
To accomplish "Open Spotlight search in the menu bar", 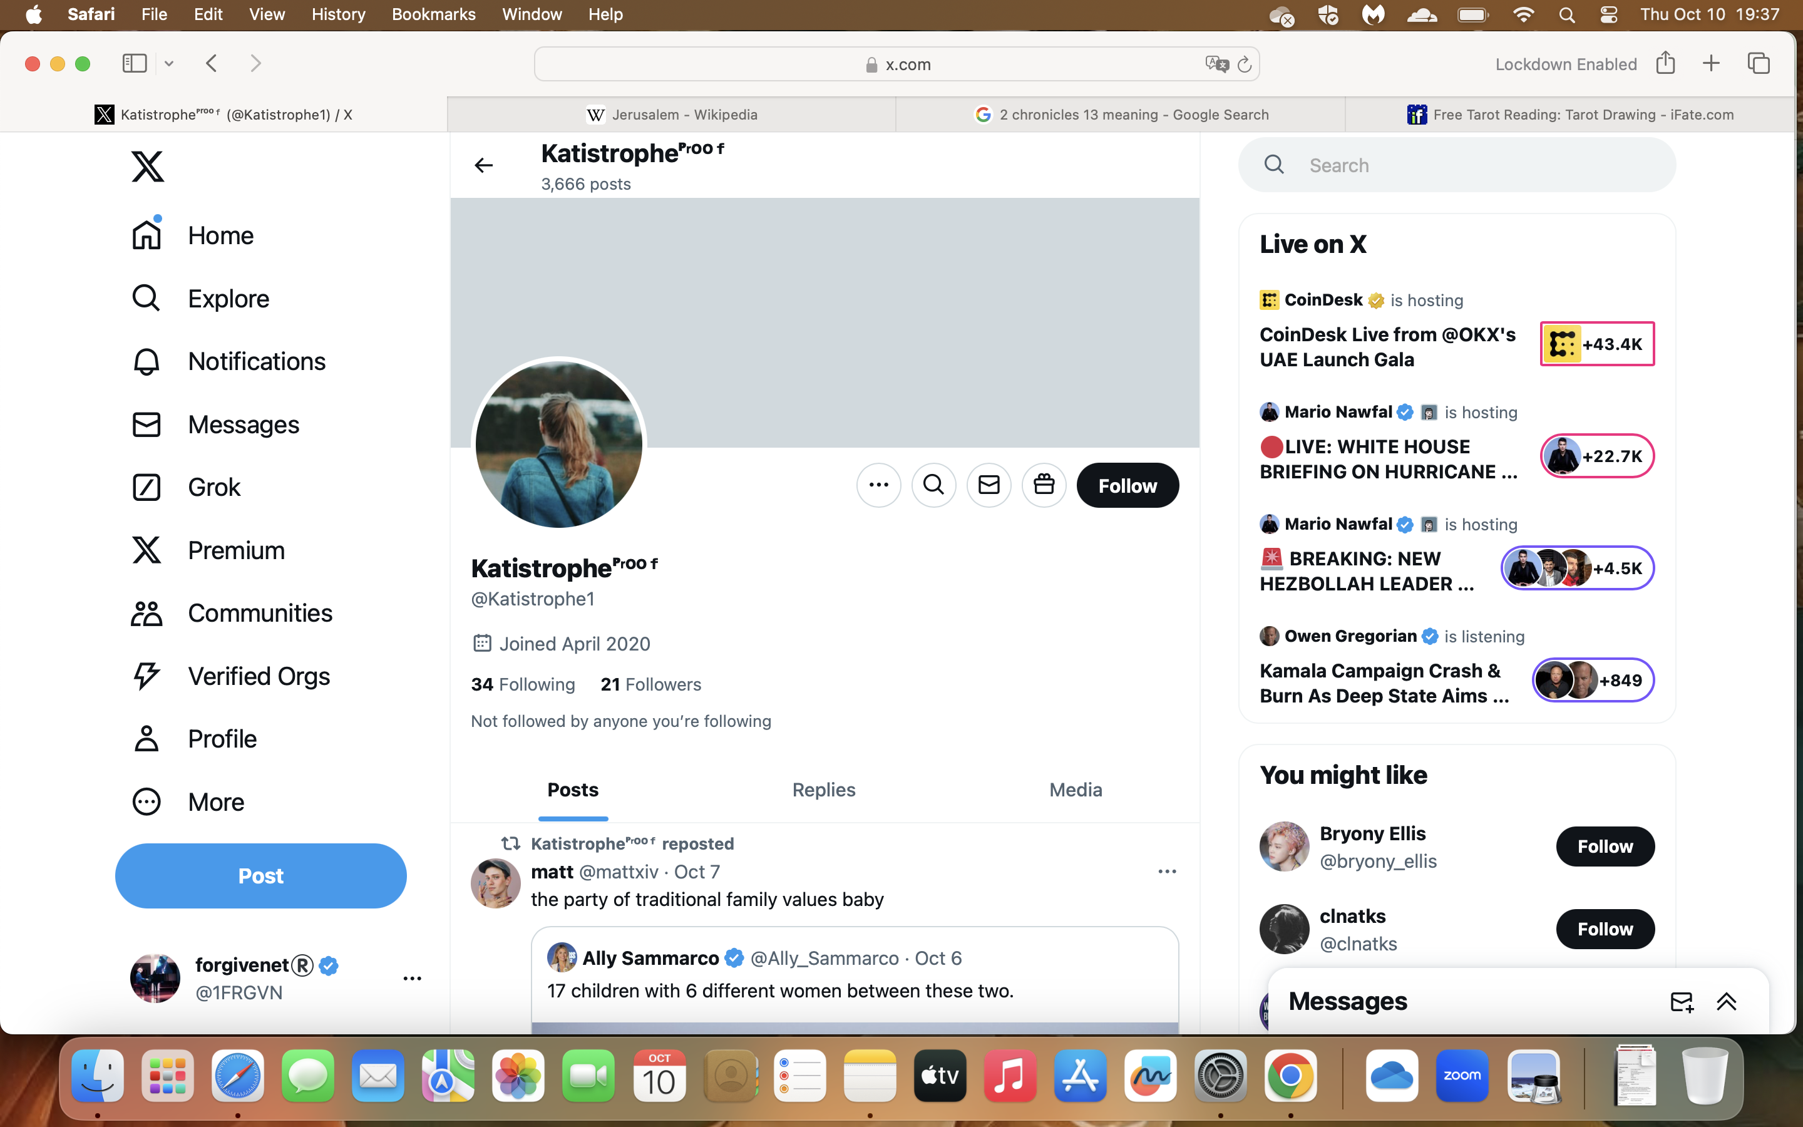I will [x=1567, y=15].
